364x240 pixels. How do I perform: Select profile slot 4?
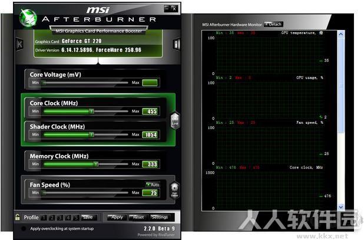68,218
